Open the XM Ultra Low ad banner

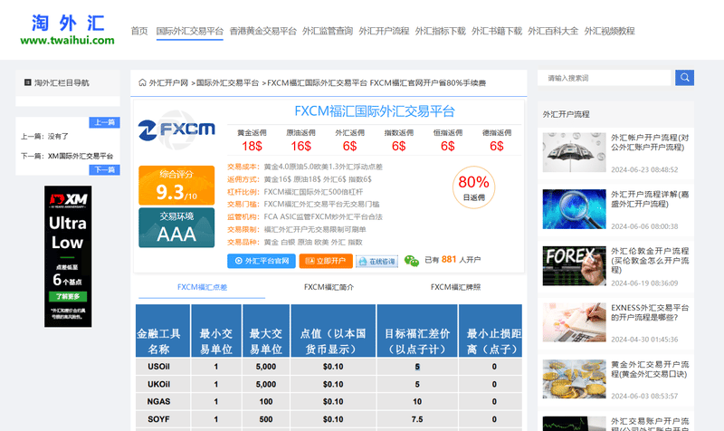(x=68, y=256)
